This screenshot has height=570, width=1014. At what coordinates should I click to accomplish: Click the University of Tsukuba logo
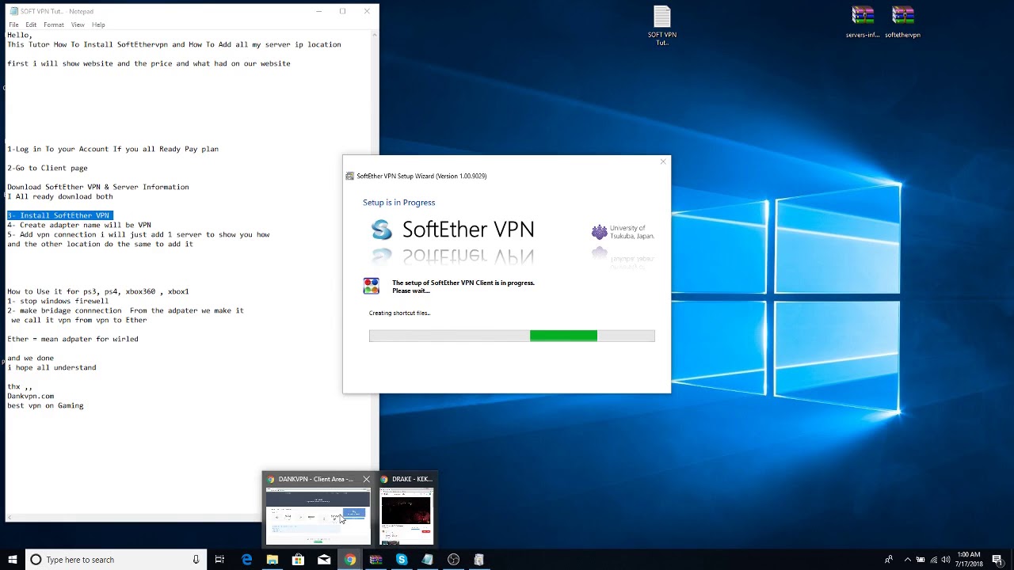click(623, 232)
